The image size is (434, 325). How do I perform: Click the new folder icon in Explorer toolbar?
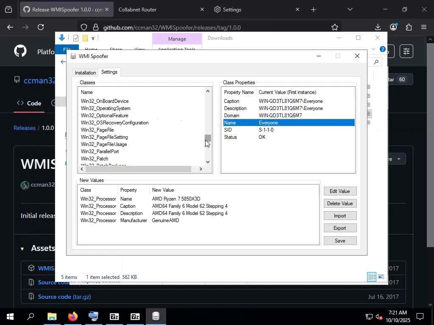point(85,38)
